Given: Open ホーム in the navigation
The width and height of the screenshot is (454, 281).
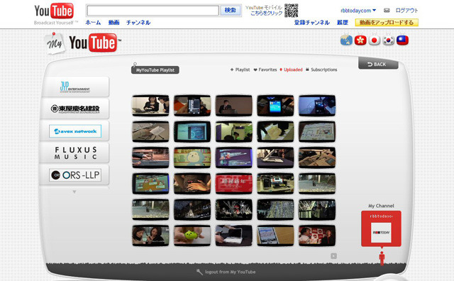Looking at the screenshot, I should tap(93, 23).
